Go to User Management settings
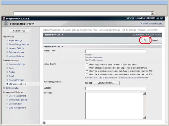Screen dimensions: 169x126 coord(17,96)
